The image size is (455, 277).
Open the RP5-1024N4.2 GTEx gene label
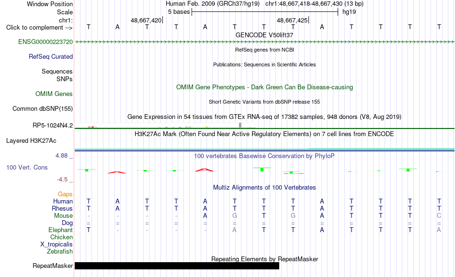53,125
